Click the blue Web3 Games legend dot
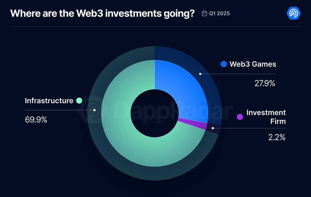 pos(224,64)
